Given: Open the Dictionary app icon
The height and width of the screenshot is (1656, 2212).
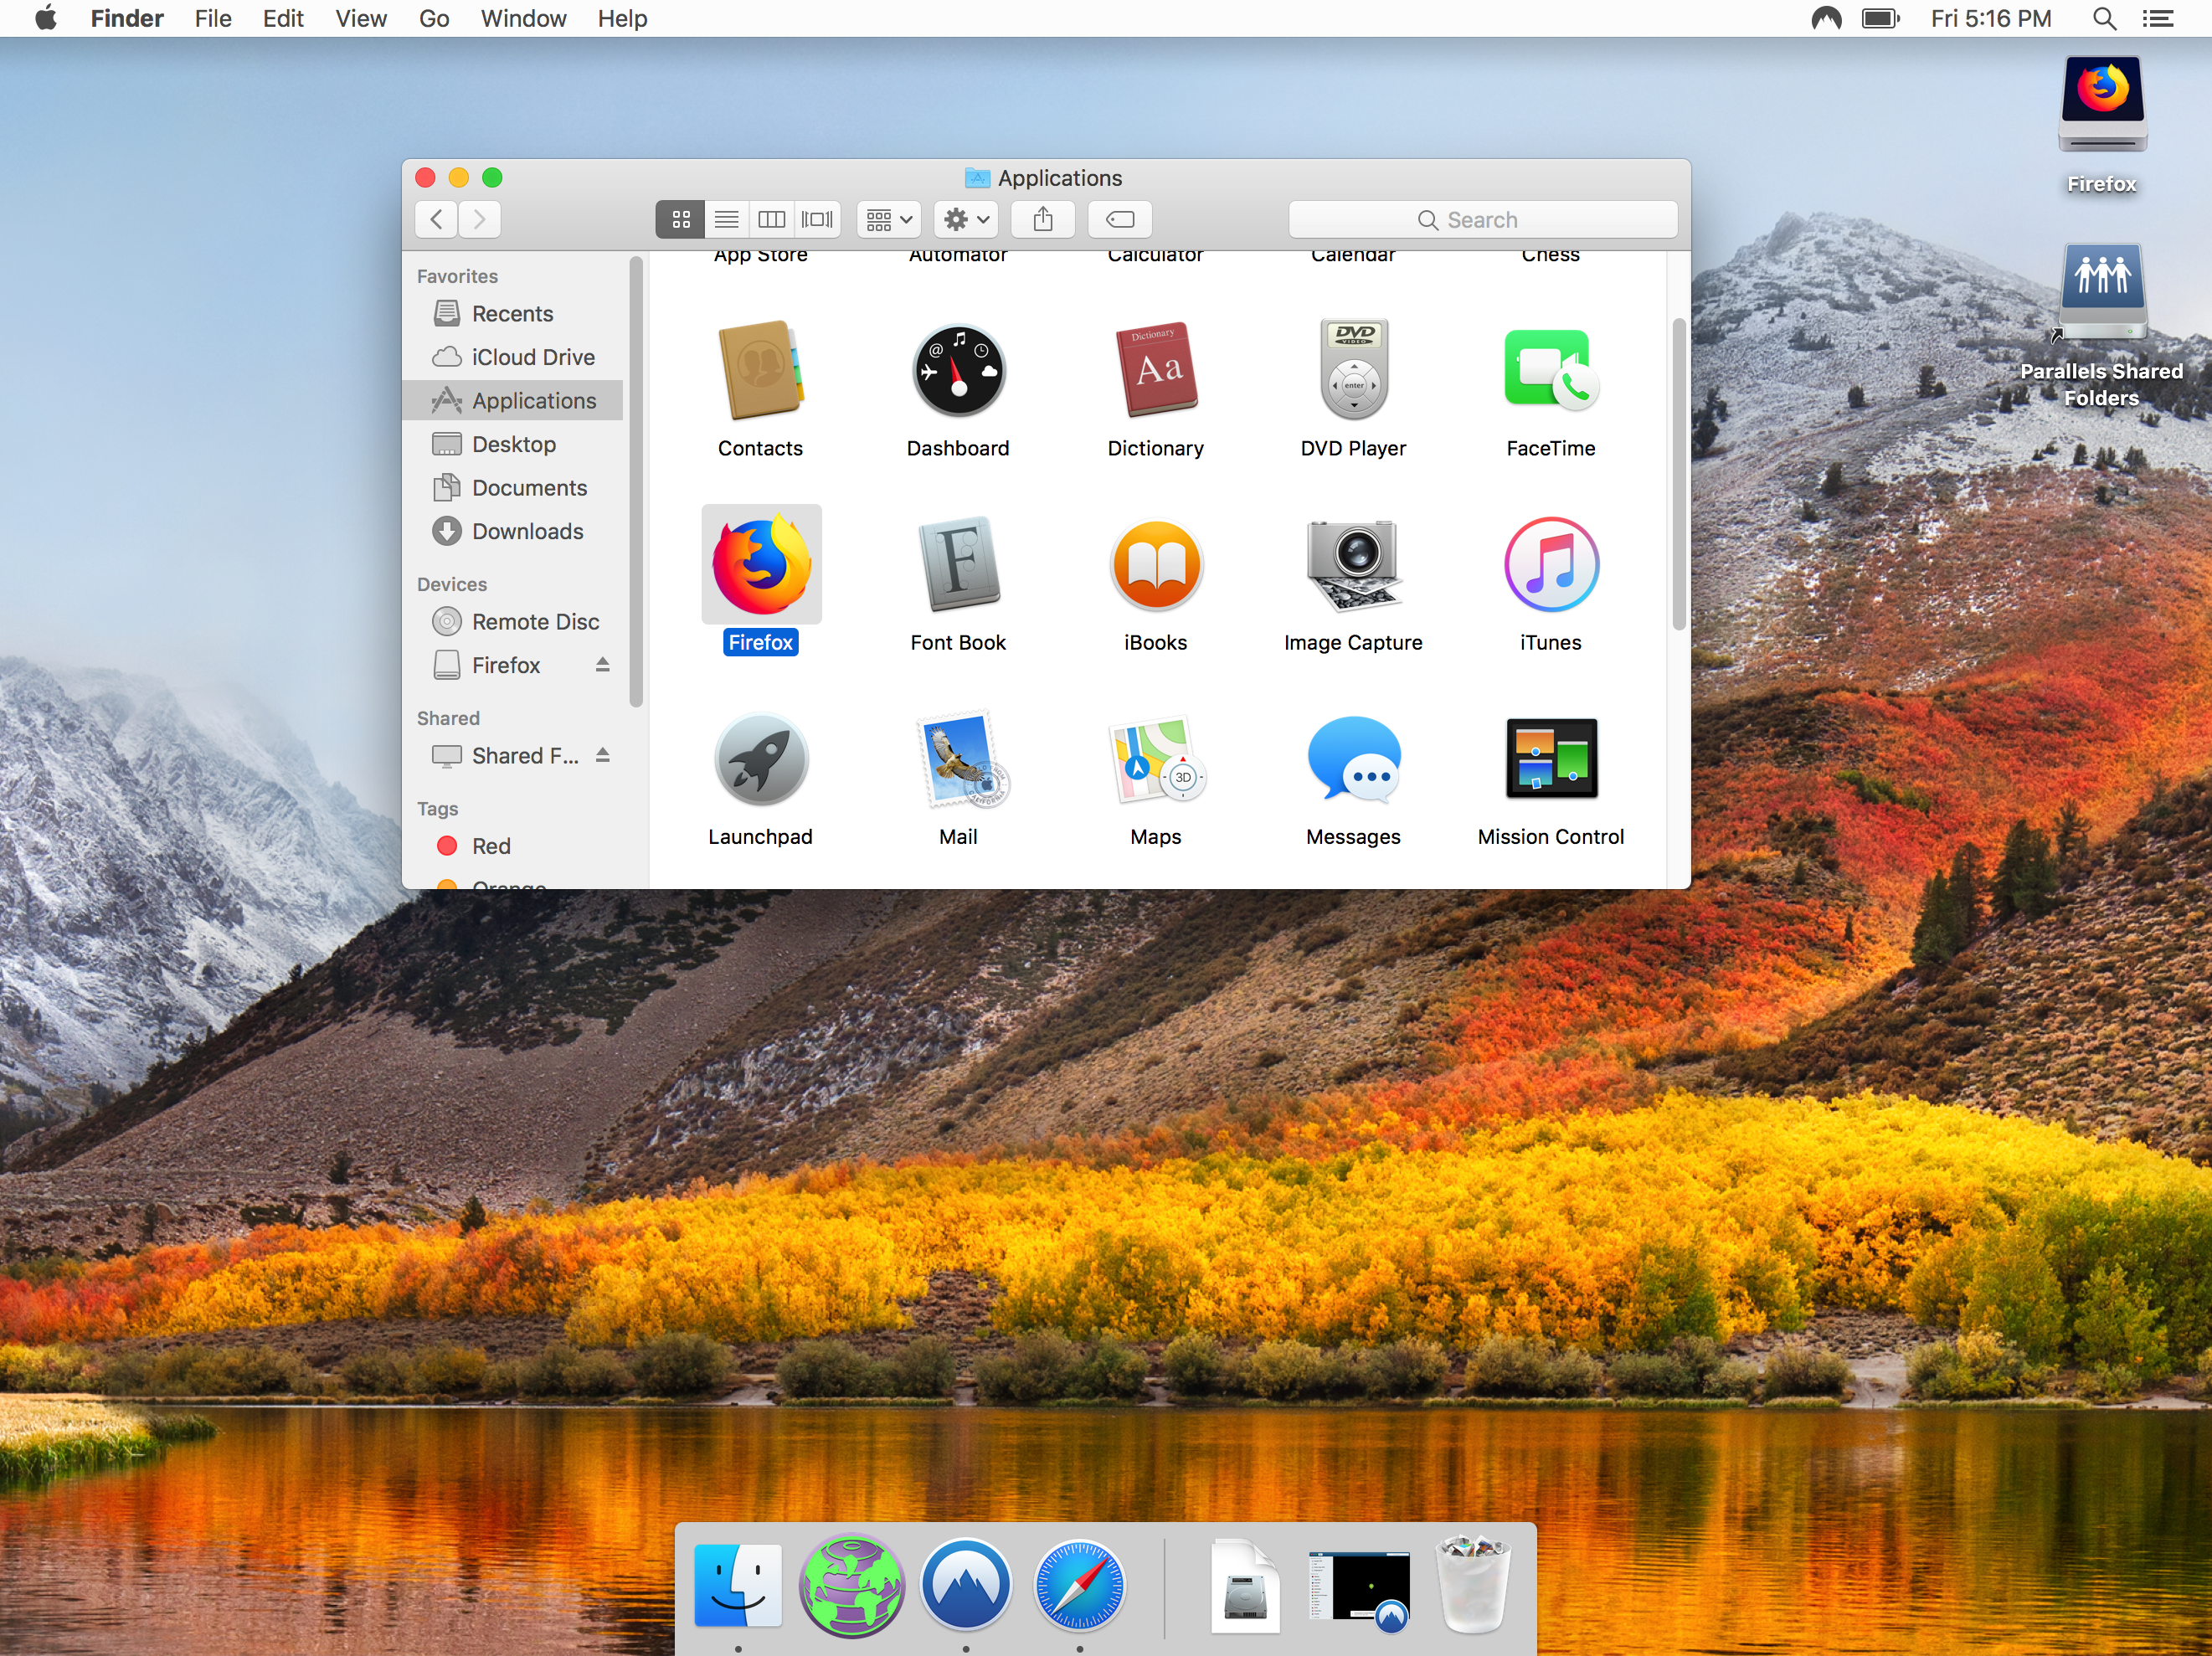Looking at the screenshot, I should click(1155, 371).
